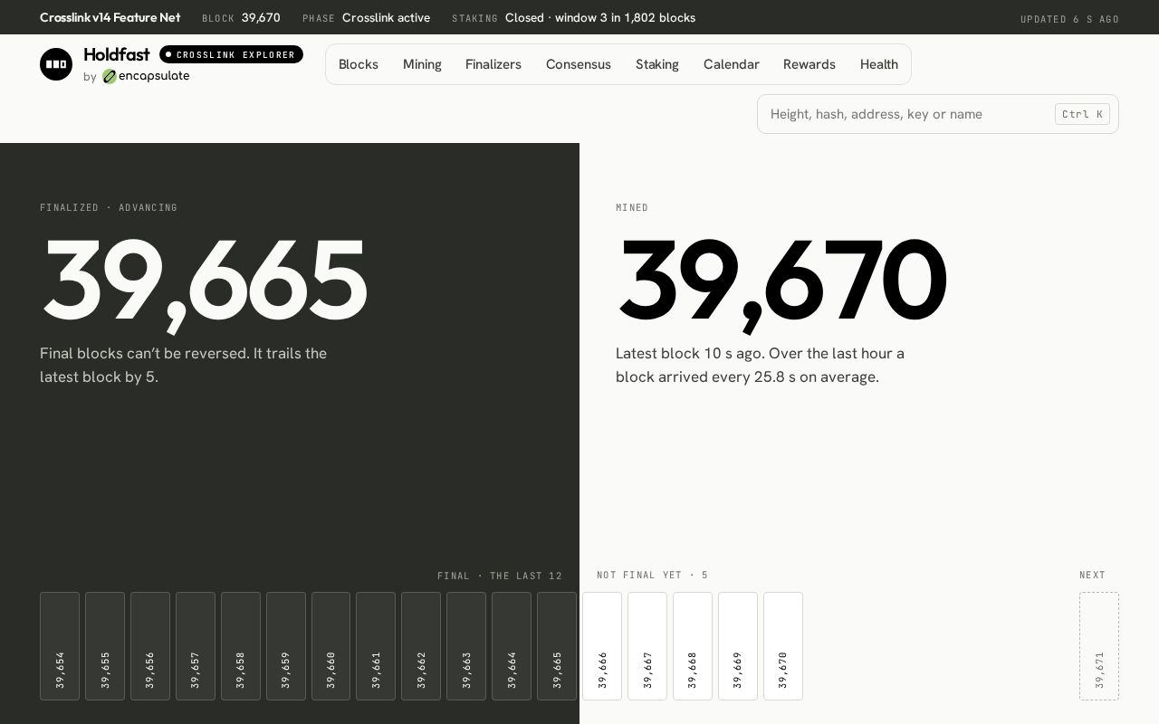This screenshot has height=724, width=1159.
Task: View block tile 39,659
Action: (286, 646)
